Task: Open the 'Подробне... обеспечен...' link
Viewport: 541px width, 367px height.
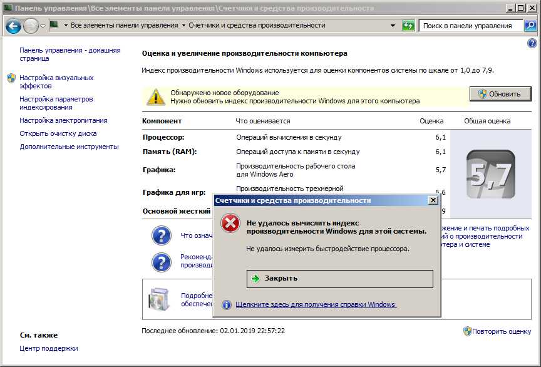Action: [x=197, y=300]
